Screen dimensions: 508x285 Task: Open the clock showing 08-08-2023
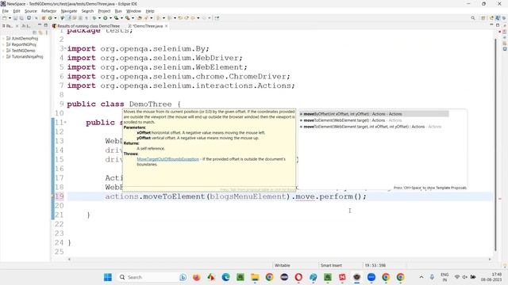(x=492, y=277)
